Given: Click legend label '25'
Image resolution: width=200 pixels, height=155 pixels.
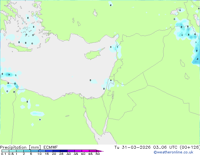Looking at the screenshot, I should 61,154.
